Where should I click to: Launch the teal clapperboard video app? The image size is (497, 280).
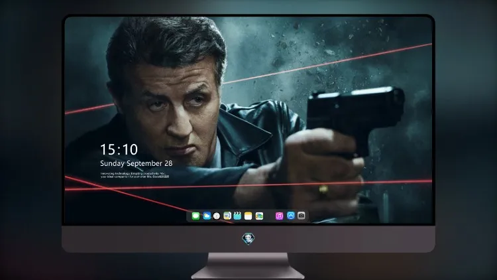point(237,216)
